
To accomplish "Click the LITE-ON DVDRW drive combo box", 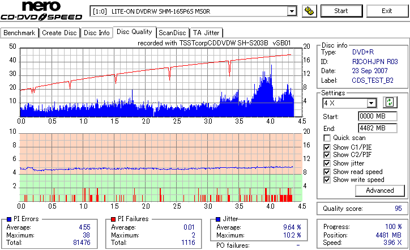I will 193,11.
